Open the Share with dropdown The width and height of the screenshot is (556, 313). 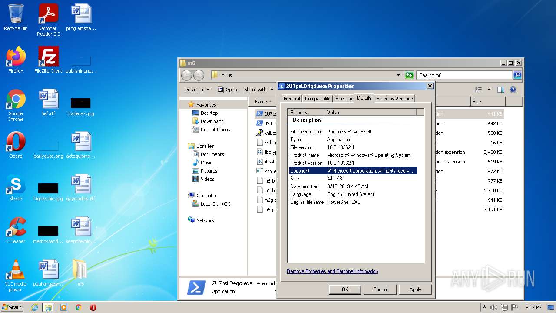coord(258,90)
